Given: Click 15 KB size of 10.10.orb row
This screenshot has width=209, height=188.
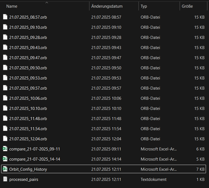Looking at the screenshot, I should click(199, 108).
